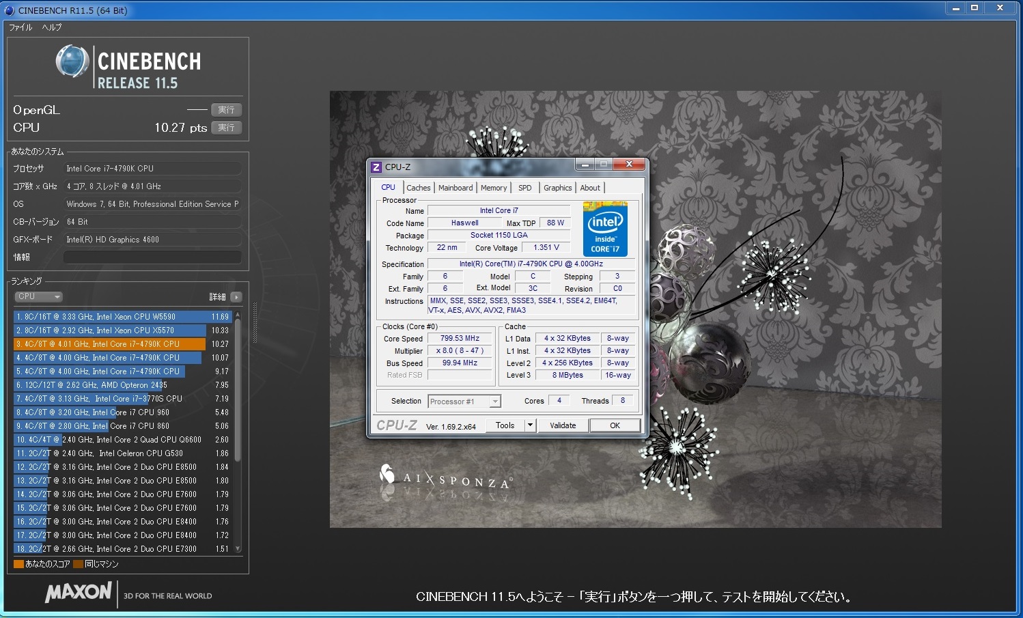Select the Core 2 Quad Q6600 row
The height and width of the screenshot is (618, 1023).
(x=123, y=440)
